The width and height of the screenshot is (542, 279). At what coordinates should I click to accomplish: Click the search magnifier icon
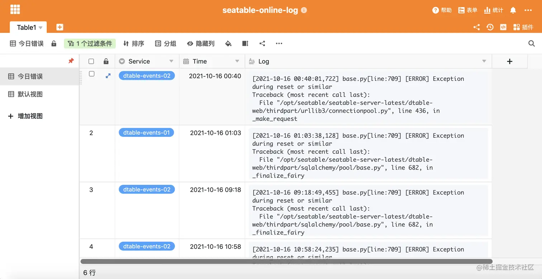tap(532, 44)
